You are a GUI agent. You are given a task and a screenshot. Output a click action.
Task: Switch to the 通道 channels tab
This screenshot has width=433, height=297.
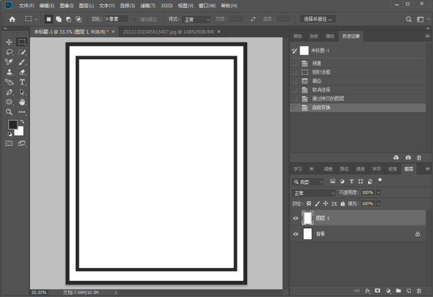(x=360, y=169)
